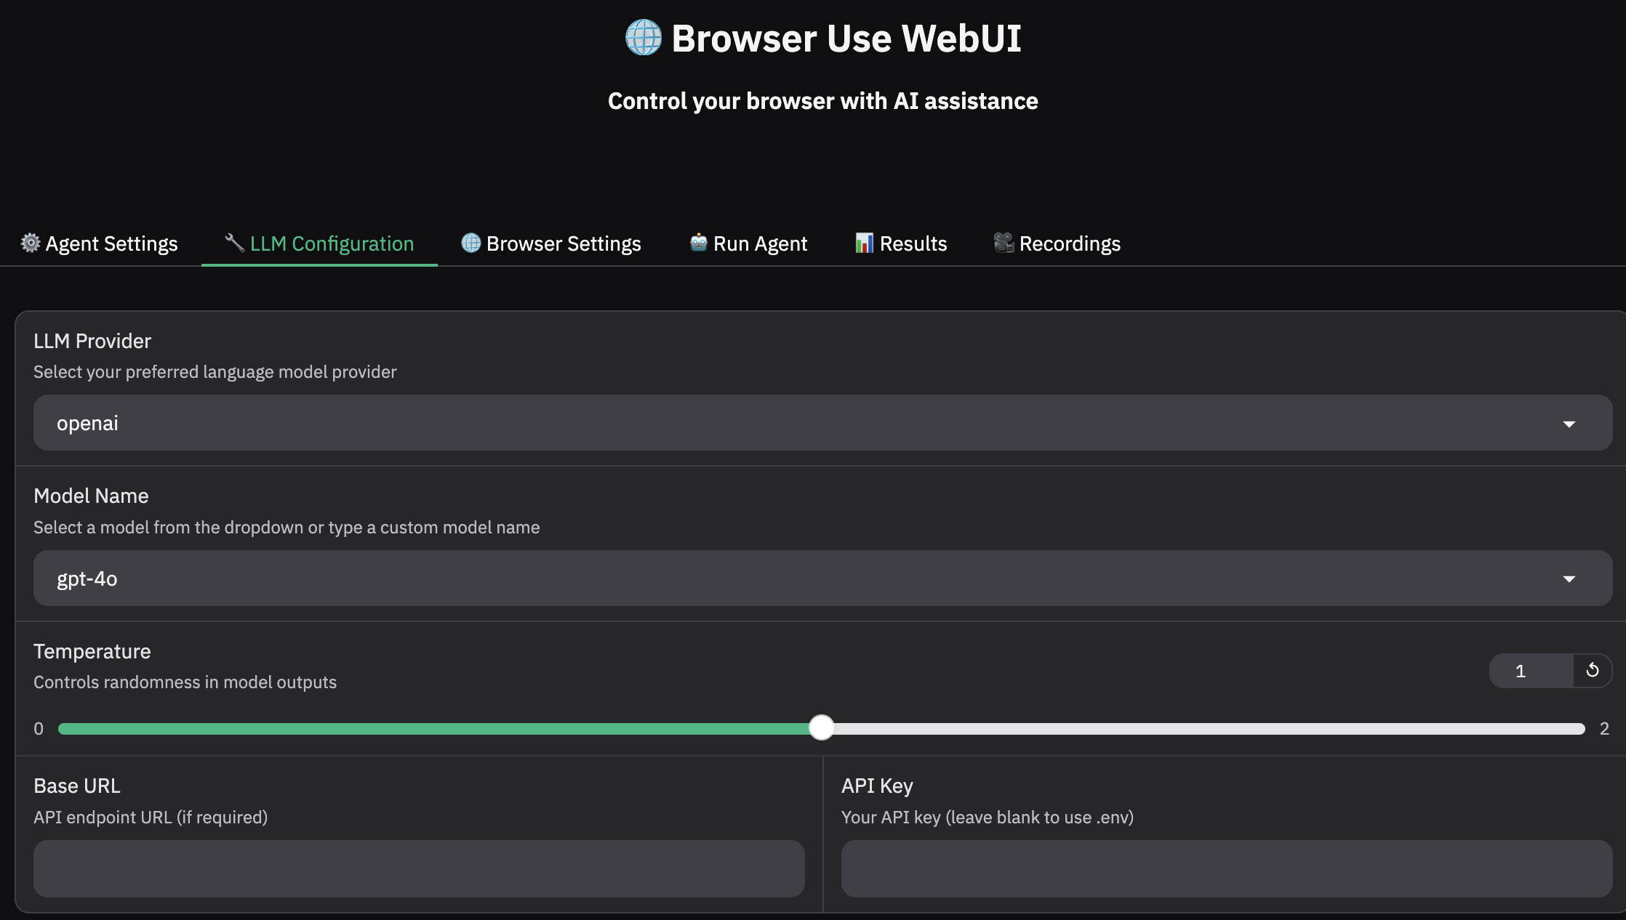This screenshot has height=920, width=1626.
Task: Focus the API Key input field
Action: (x=1226, y=868)
